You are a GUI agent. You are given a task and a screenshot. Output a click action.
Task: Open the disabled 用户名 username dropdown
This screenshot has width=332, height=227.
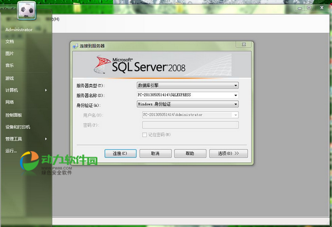pos(190,115)
